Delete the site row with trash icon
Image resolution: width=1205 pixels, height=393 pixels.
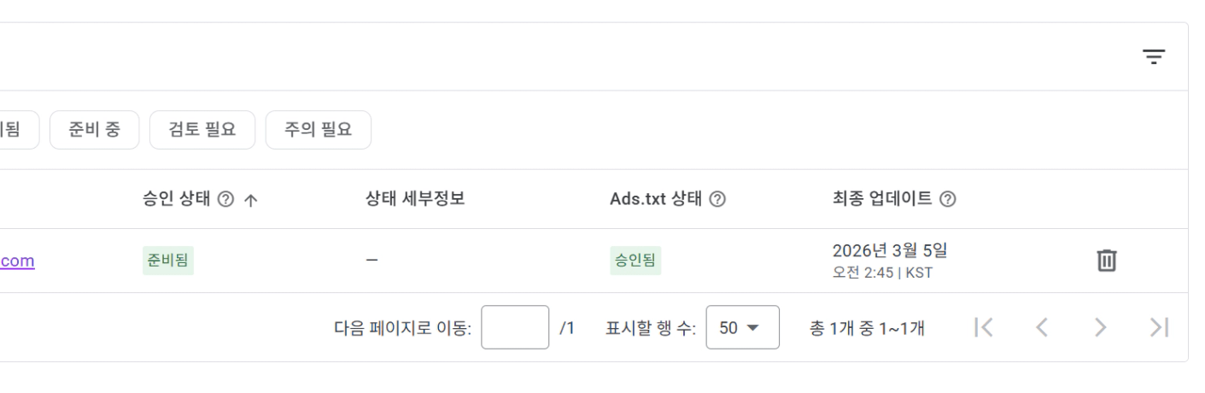(1106, 260)
